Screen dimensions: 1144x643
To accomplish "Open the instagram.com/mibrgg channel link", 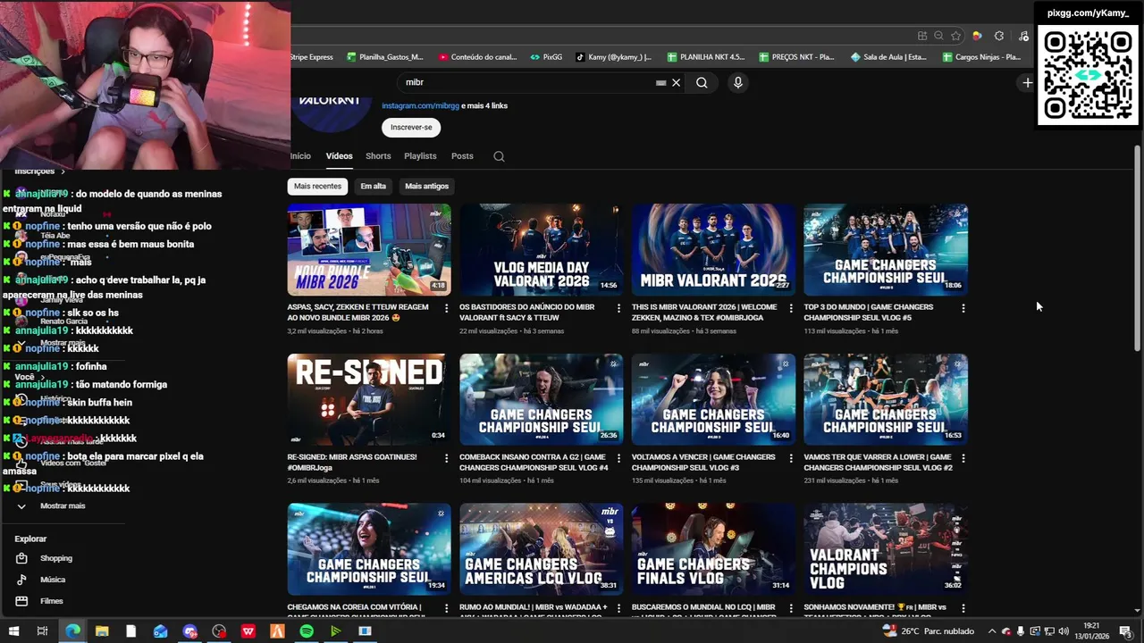I will [x=420, y=105].
